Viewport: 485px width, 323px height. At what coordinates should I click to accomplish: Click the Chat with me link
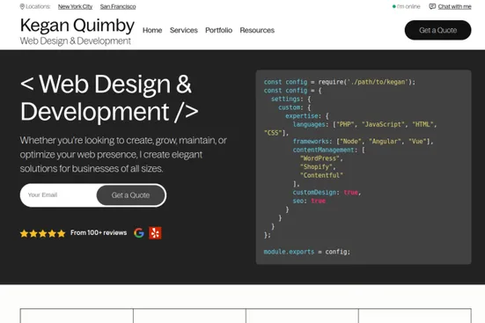click(454, 6)
